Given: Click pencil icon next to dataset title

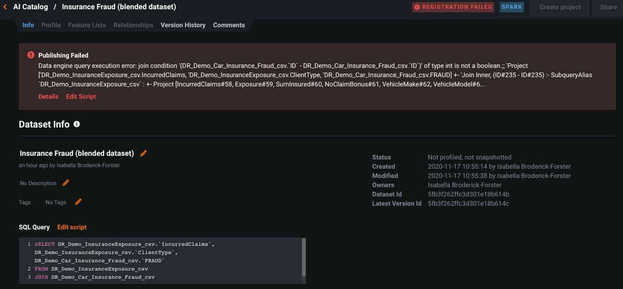Looking at the screenshot, I should tap(143, 153).
